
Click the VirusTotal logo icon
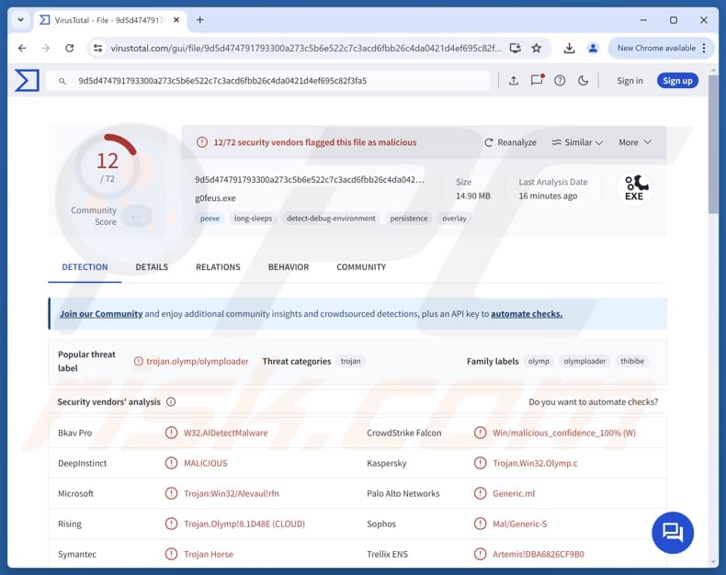[x=27, y=81]
